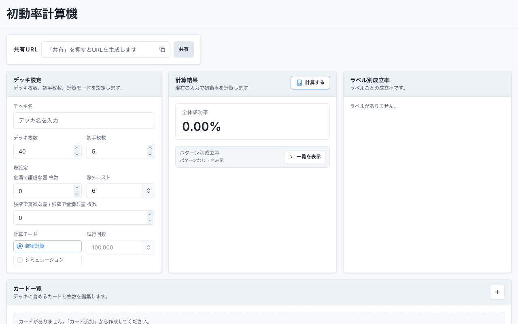The height and width of the screenshot is (324, 518).
Task: Click the 初手枚数 field showing 5
Action: click(x=121, y=151)
